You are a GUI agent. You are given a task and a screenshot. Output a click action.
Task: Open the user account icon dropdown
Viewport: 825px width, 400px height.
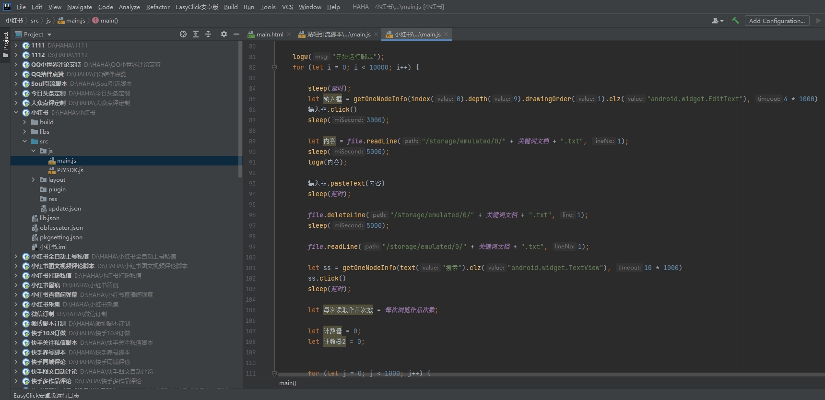(718, 21)
